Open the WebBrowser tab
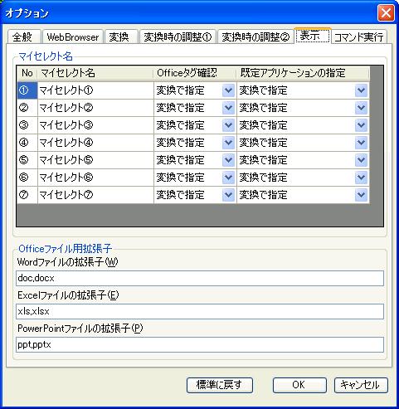The height and width of the screenshot is (409, 399). [x=73, y=37]
